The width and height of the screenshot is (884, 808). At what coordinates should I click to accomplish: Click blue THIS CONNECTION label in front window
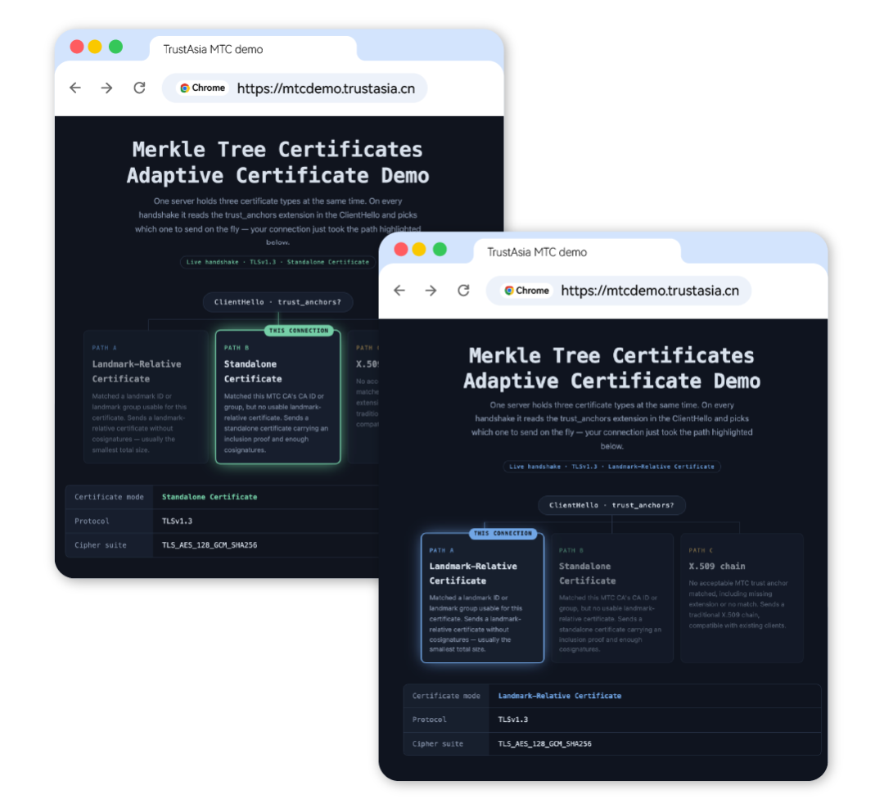503,534
